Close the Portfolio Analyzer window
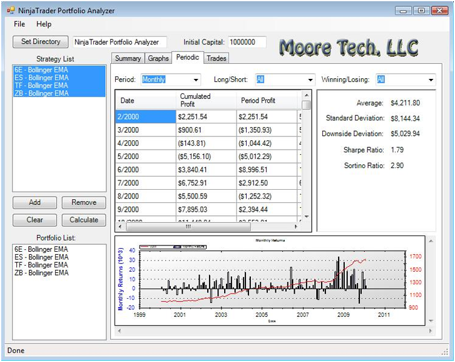 click(439, 11)
